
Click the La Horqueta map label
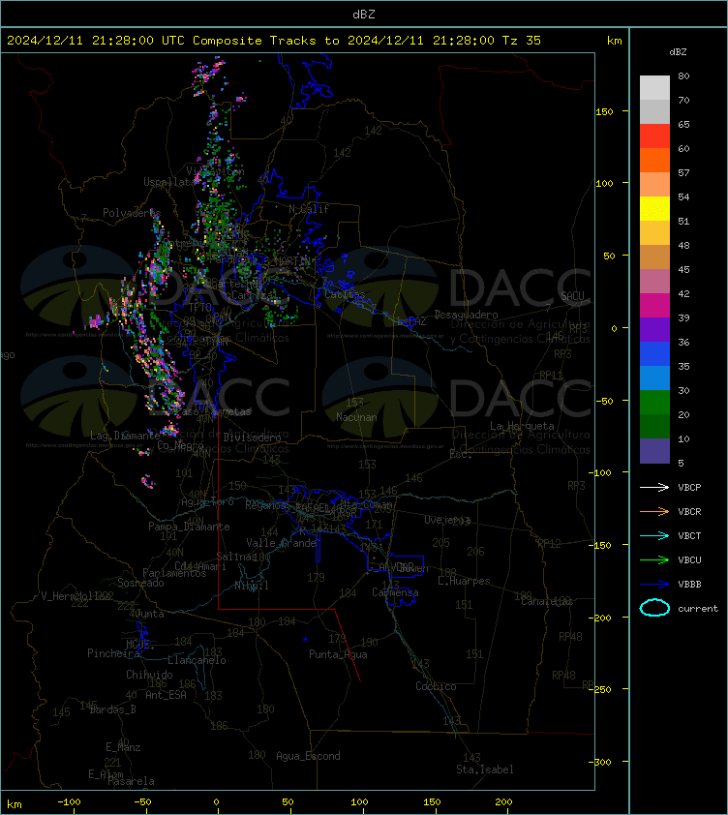[522, 426]
